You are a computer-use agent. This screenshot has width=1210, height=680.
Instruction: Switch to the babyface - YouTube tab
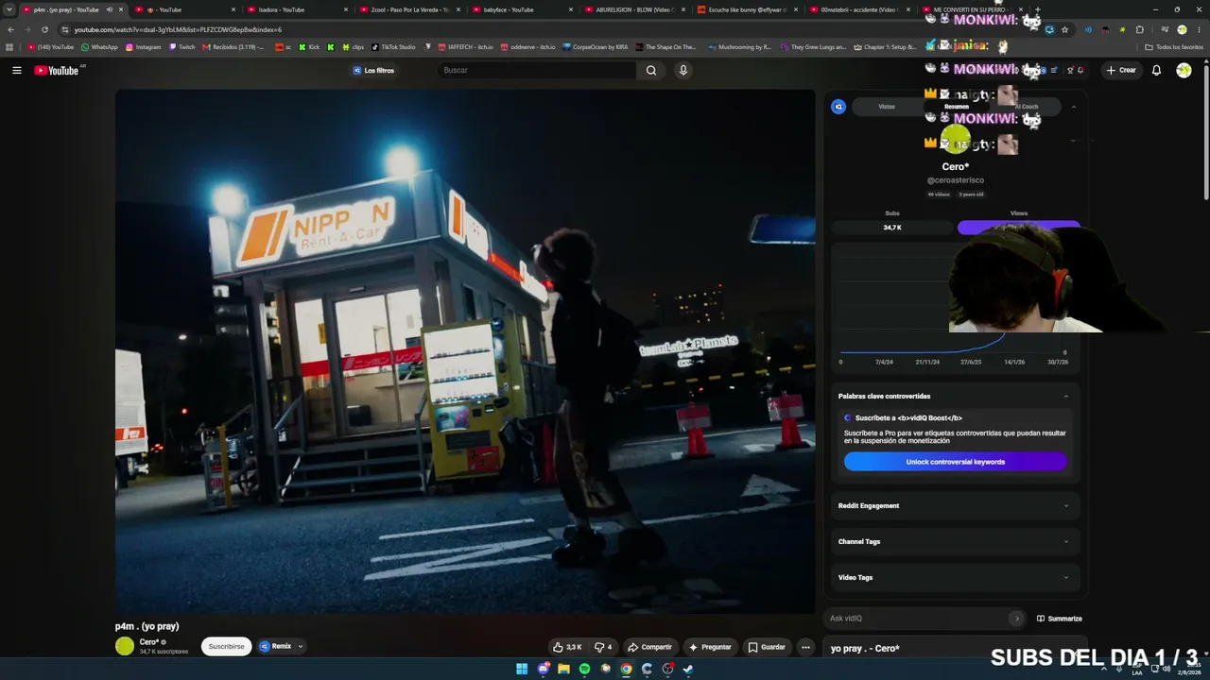coord(522,9)
